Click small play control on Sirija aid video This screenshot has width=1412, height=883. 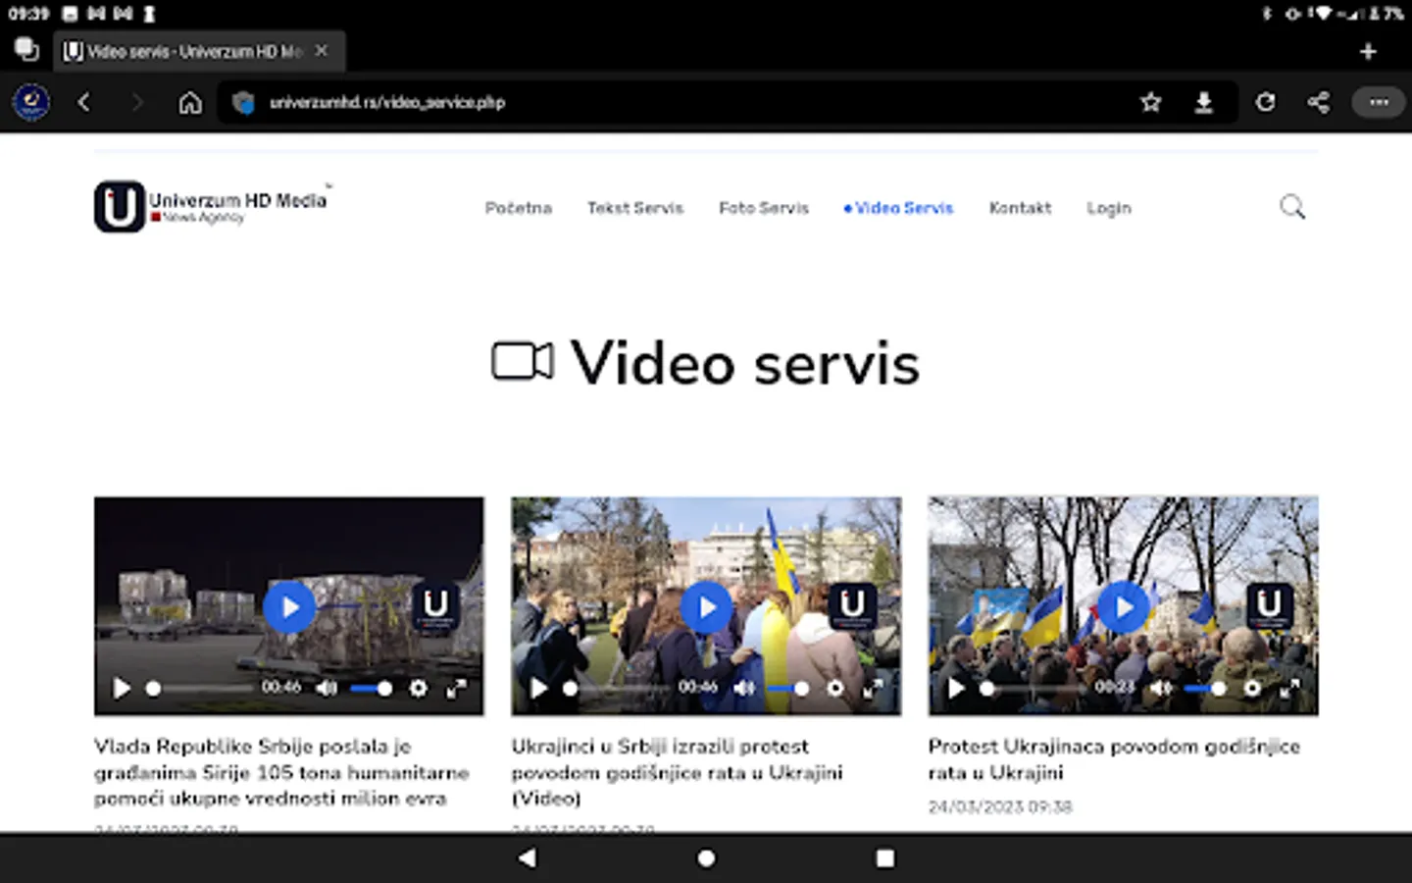[x=122, y=688]
